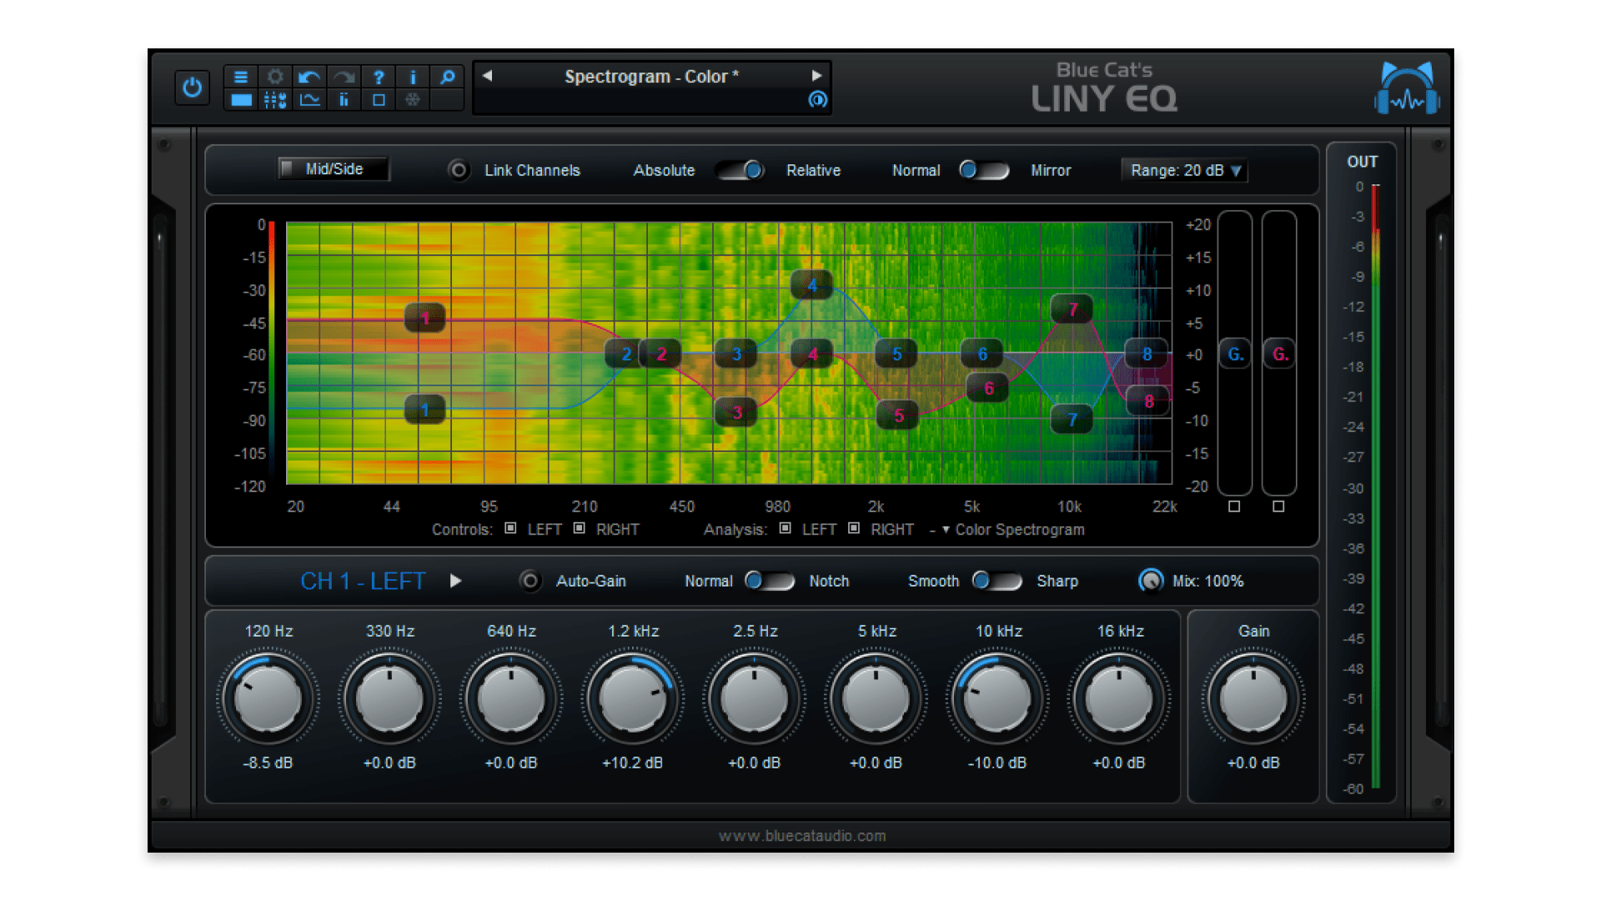Image resolution: width=1601 pixels, height=901 pixels.
Task: Click the 2.5 Hz frequency label
Action: [755, 631]
